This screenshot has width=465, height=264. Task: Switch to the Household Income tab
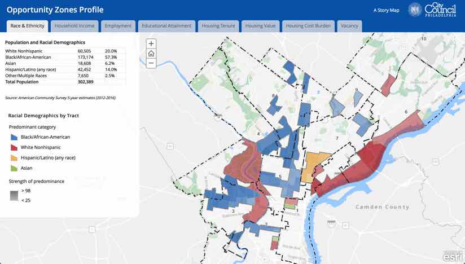point(74,26)
